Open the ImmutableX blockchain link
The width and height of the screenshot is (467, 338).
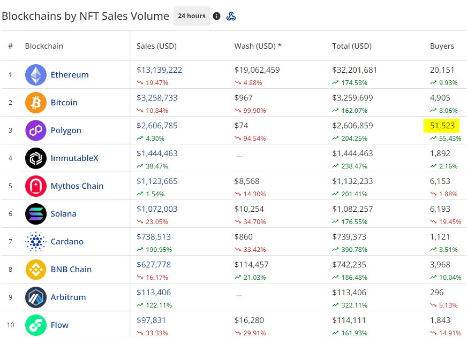click(x=74, y=158)
